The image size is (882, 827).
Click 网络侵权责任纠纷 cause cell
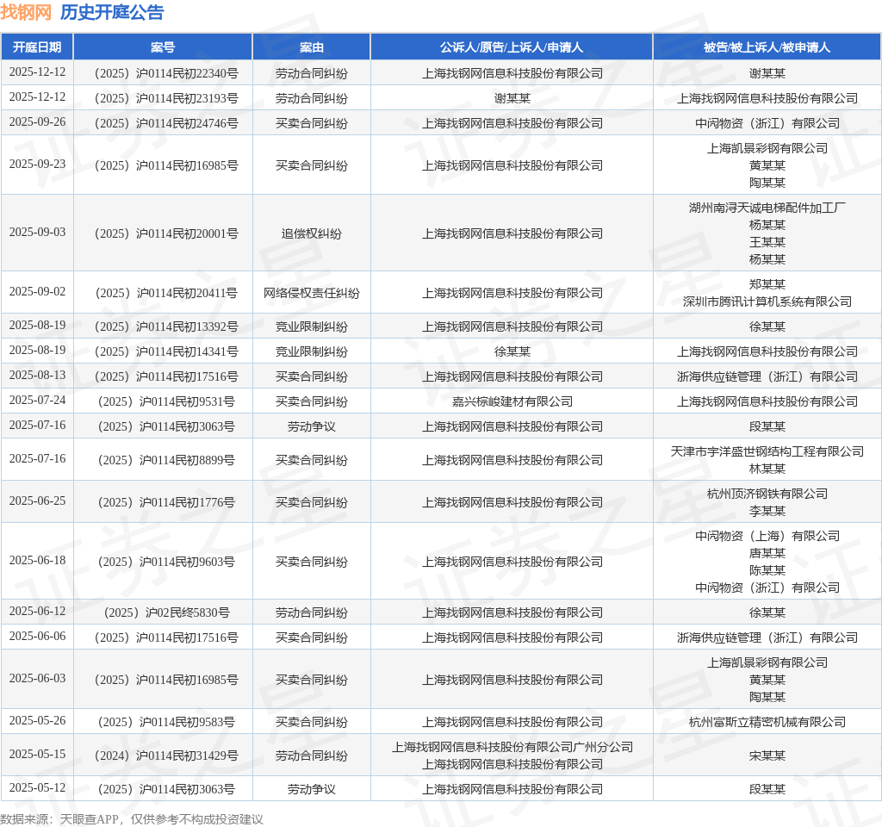312,293
